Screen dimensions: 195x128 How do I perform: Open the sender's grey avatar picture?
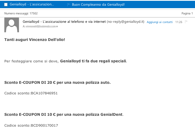click(x=12, y=25)
